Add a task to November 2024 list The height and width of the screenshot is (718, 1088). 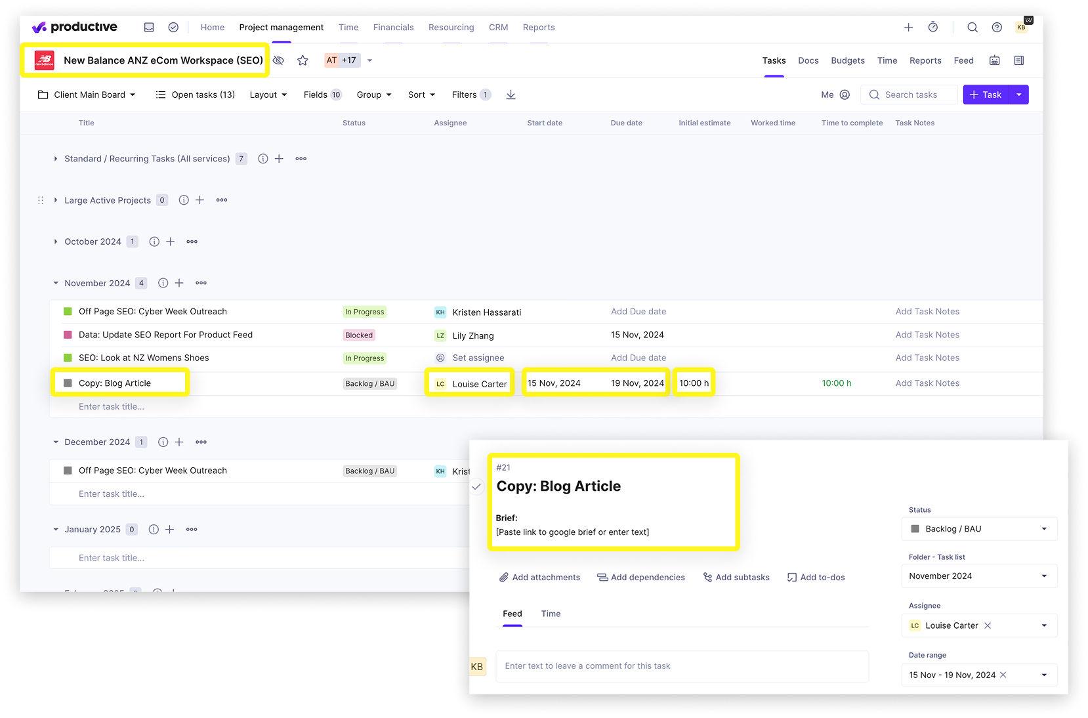pos(179,283)
